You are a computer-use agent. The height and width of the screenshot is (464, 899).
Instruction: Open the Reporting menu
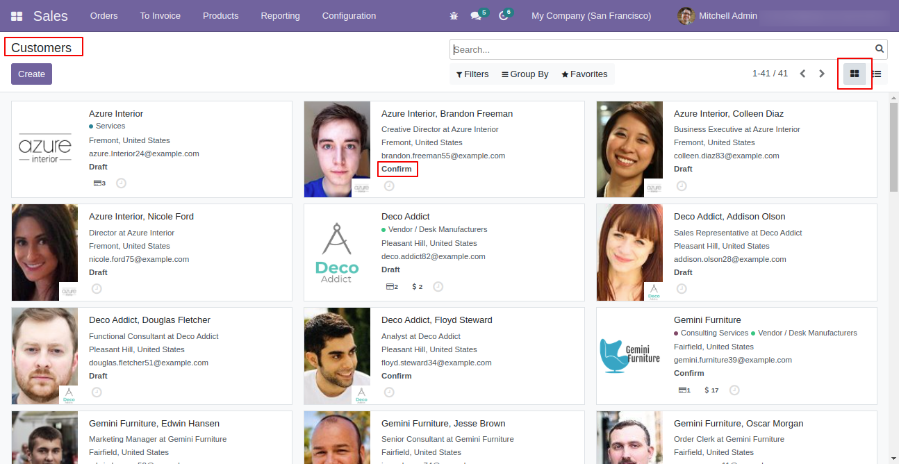click(x=281, y=16)
